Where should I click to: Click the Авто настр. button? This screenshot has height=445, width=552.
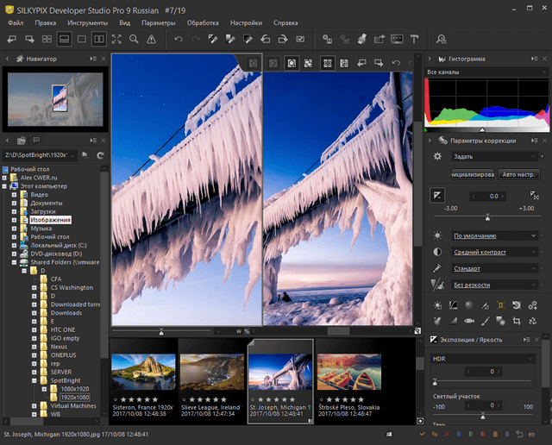(518, 173)
